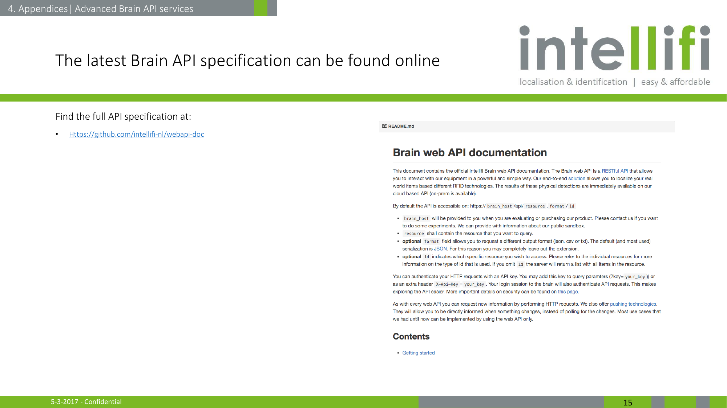Click the 'brain_host' code term in bullet list
The image size is (727, 408).
pos(416,218)
